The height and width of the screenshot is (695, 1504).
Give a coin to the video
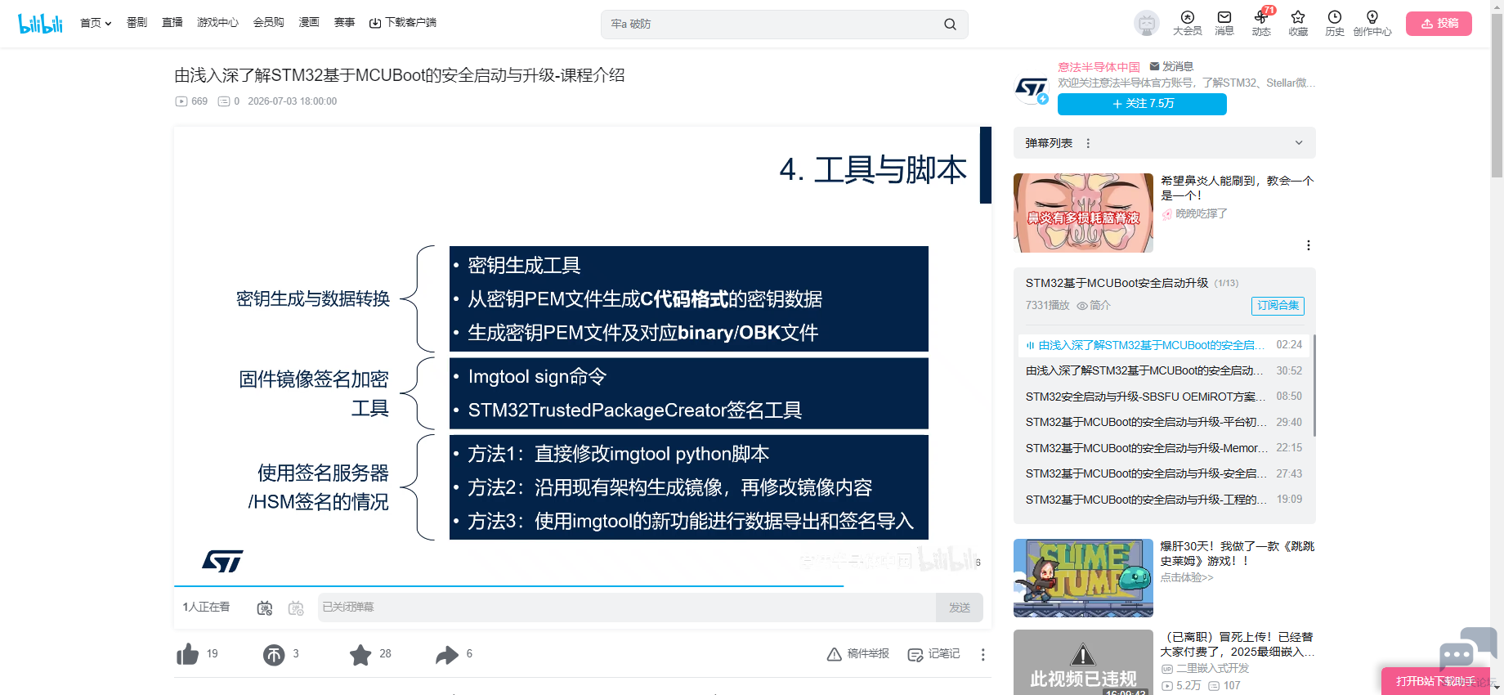[274, 654]
